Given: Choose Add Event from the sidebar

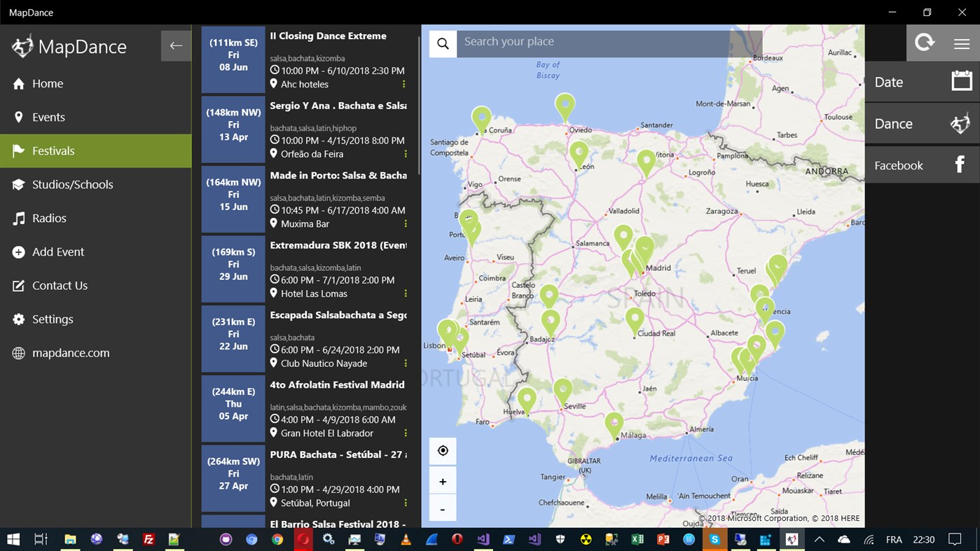Looking at the screenshot, I should tap(95, 251).
